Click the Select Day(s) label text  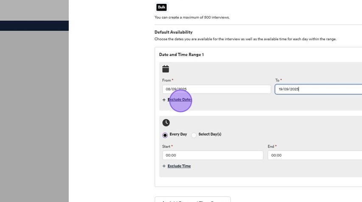(210, 135)
